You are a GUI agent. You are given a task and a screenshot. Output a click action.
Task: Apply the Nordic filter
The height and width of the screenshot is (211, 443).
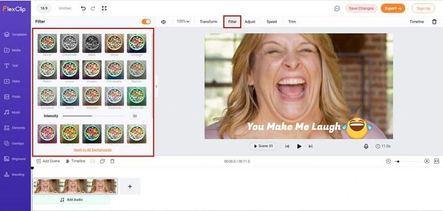click(136, 70)
